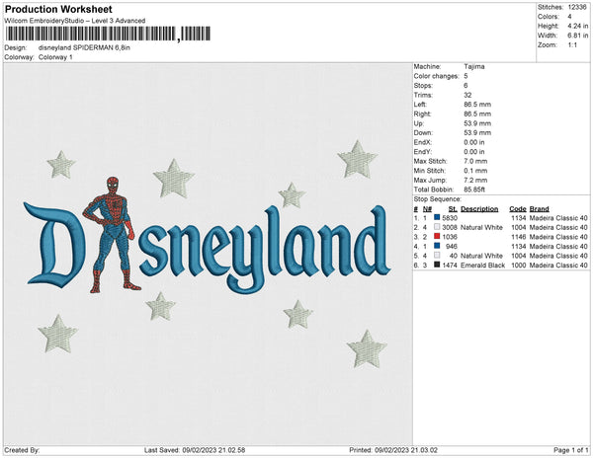Click the 'Emerald Black' description cell
This screenshot has height=458, width=593.
tap(482, 266)
